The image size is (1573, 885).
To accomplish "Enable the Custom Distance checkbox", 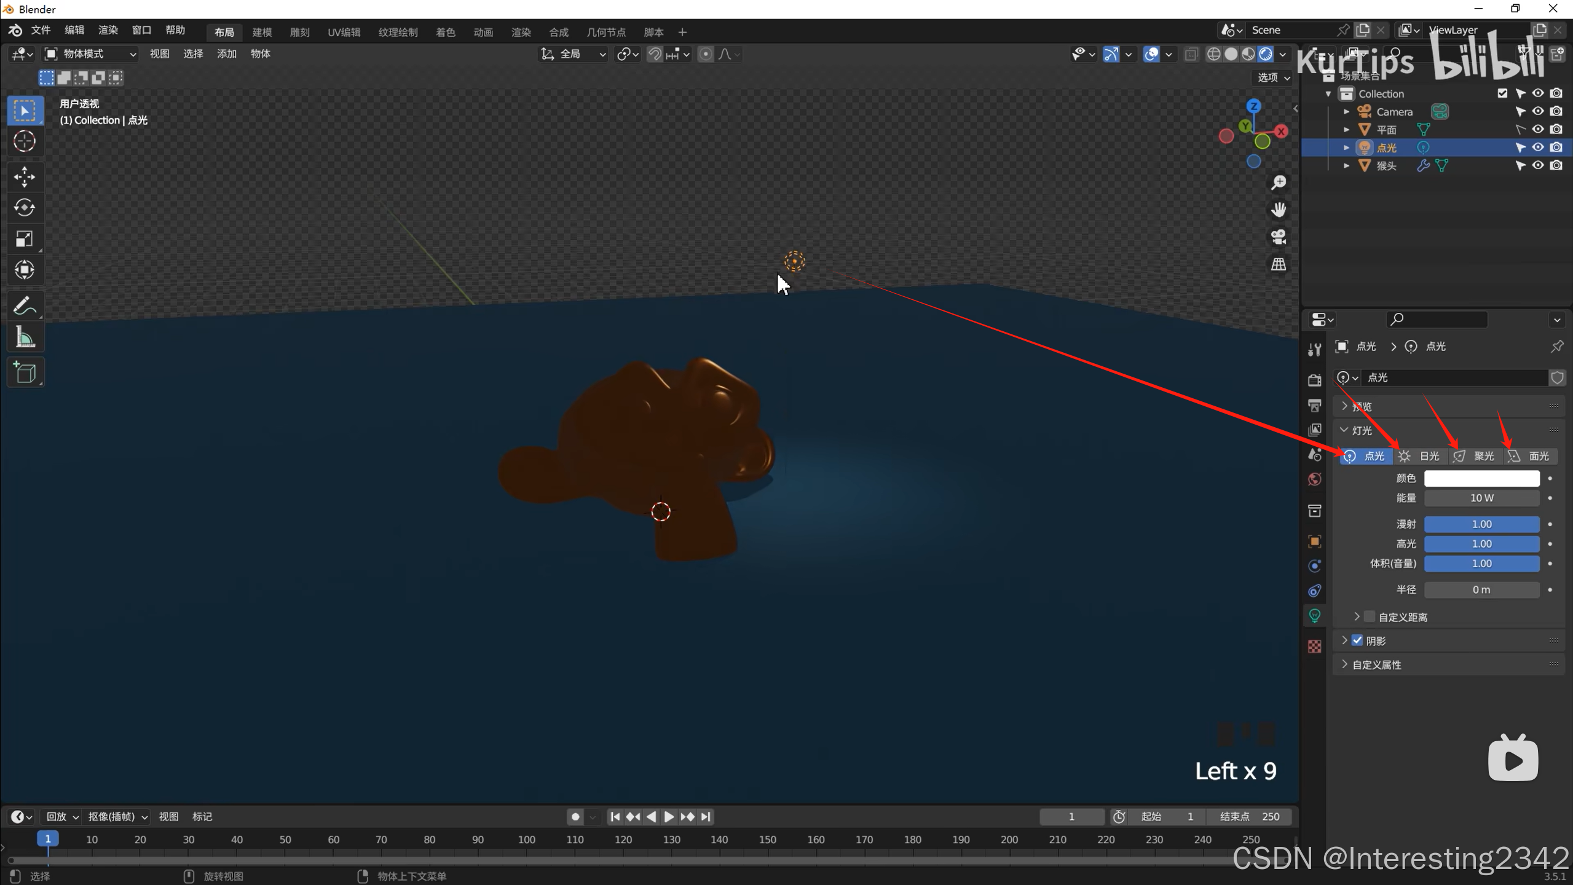I will pos(1370,616).
